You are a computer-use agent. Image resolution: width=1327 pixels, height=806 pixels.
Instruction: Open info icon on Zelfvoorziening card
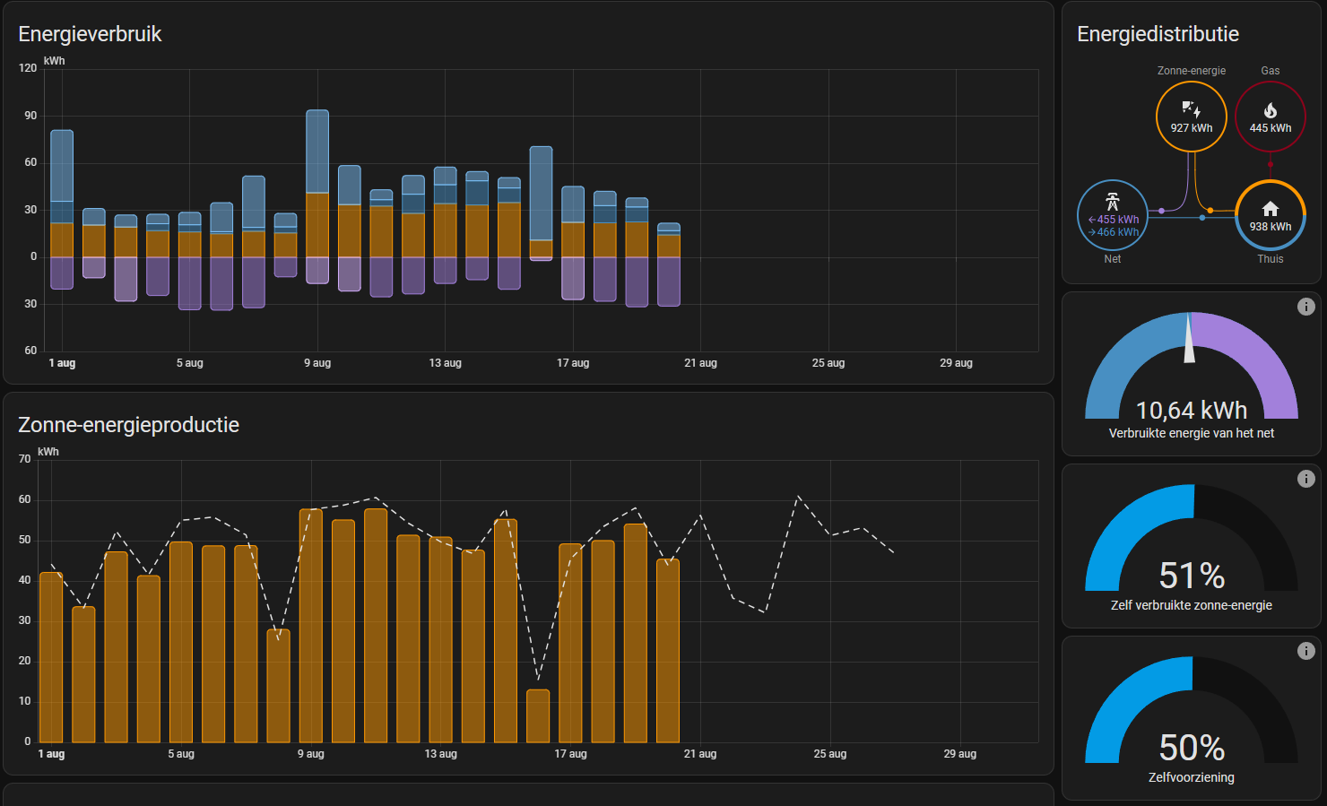(x=1305, y=651)
